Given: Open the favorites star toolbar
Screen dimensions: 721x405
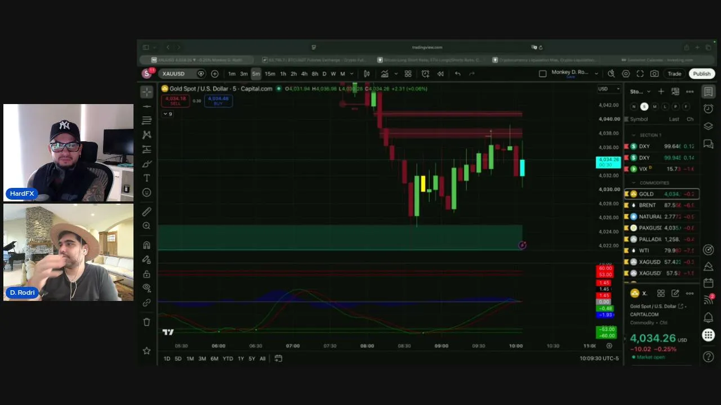Looking at the screenshot, I should pos(147,351).
